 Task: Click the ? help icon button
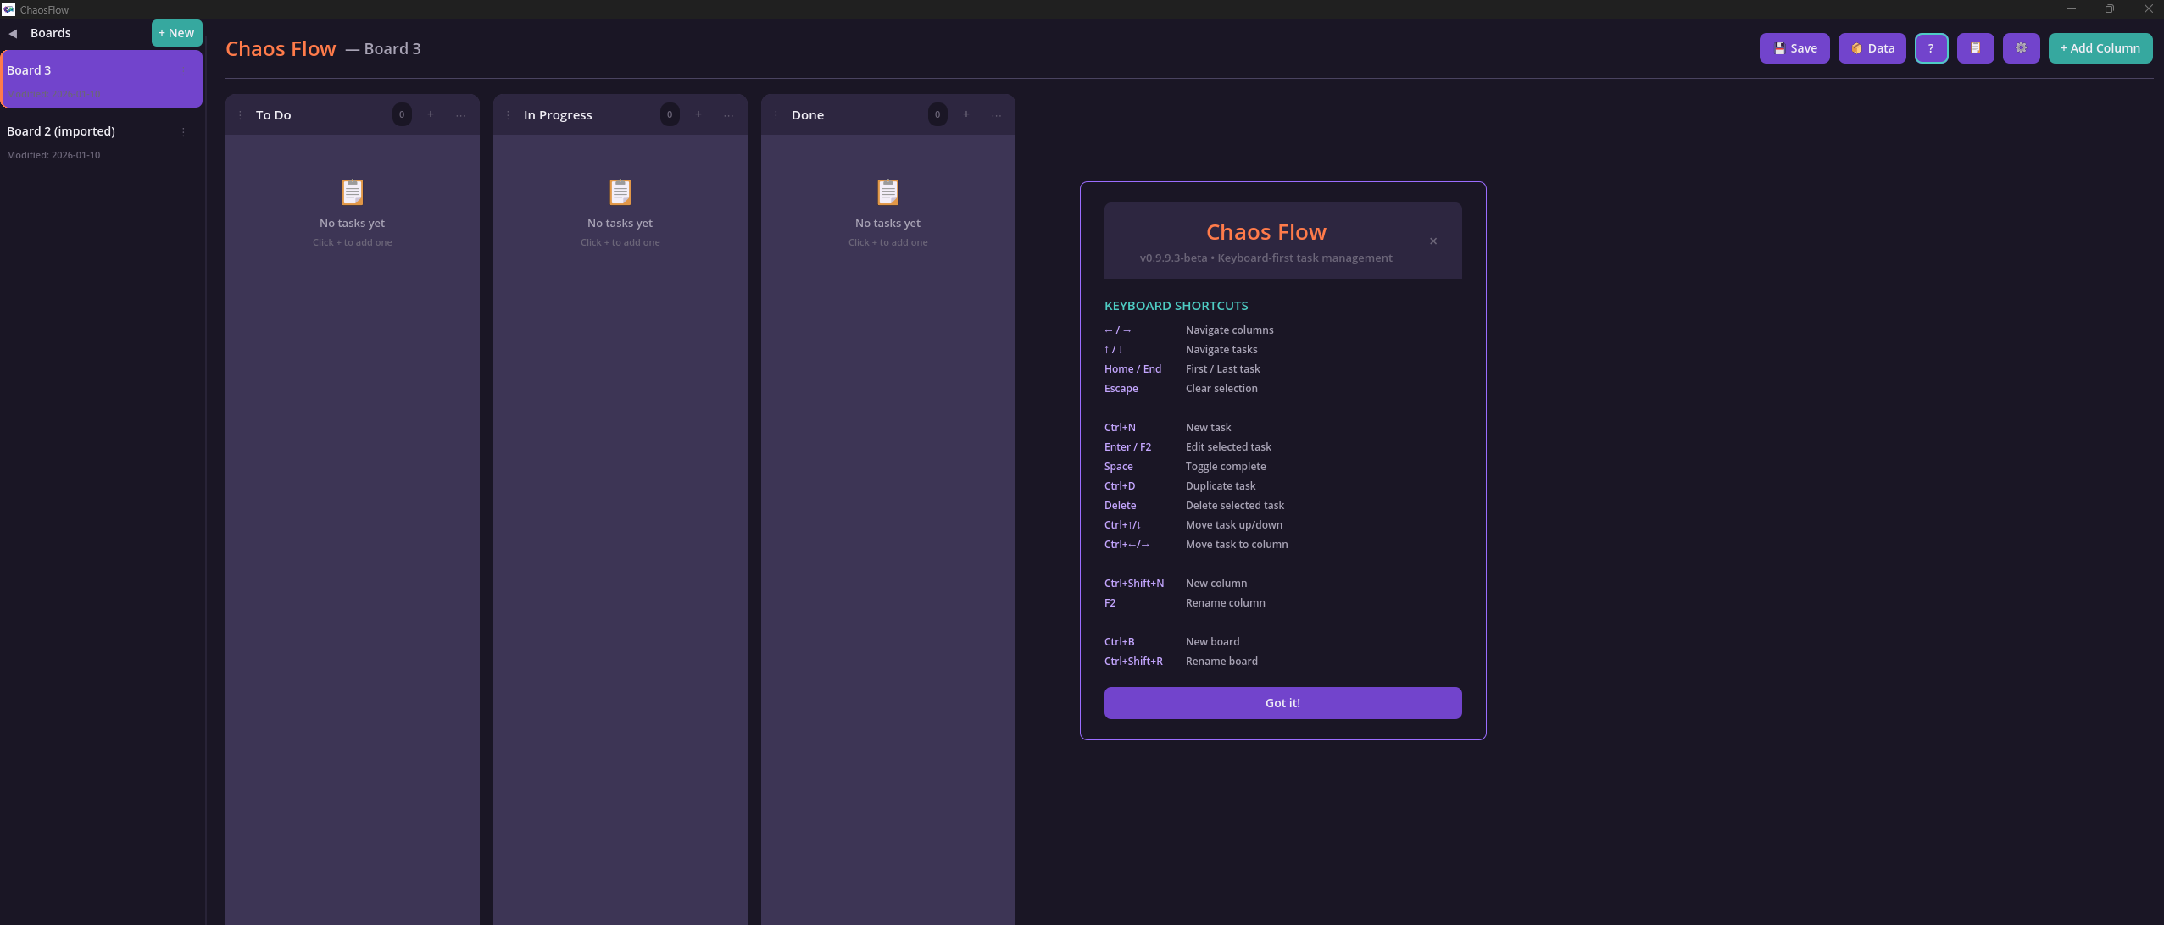(x=1931, y=48)
